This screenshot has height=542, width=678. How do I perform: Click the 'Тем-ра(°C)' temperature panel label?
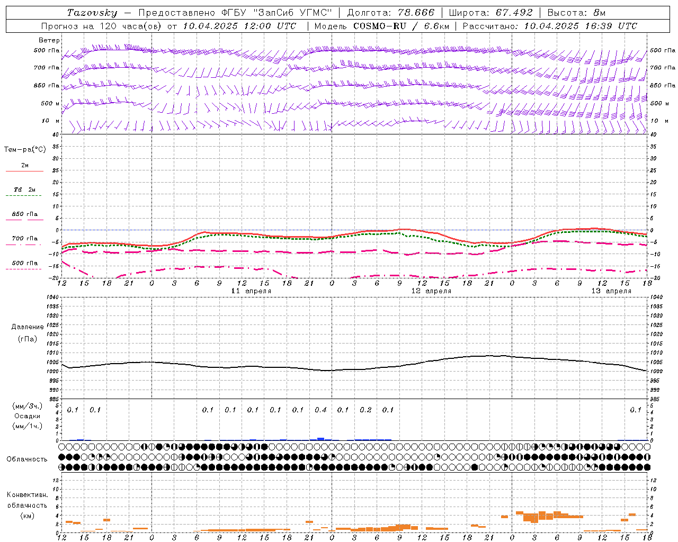25,150
